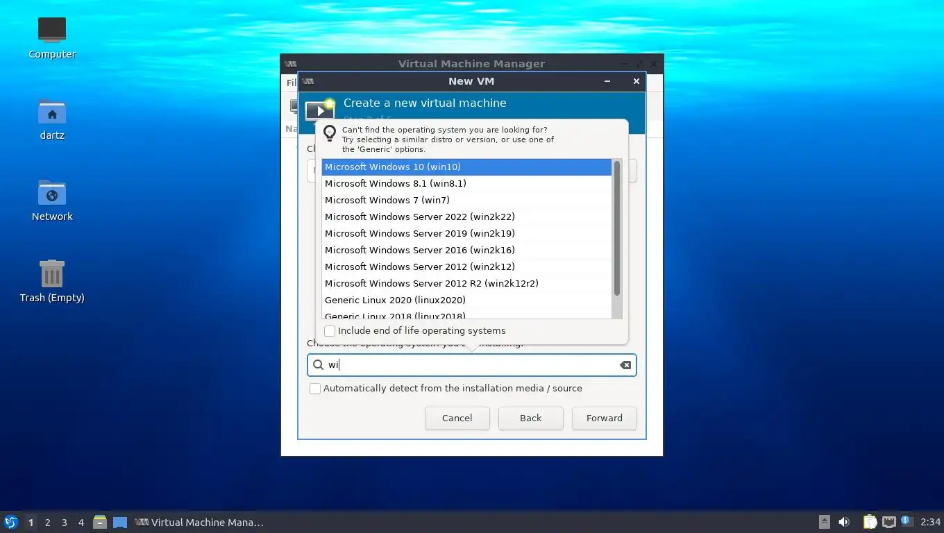The image size is (944, 533).
Task: Click the magnifier icon in the OS search box
Action: (318, 365)
